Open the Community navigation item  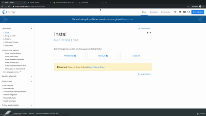pos(165,12)
